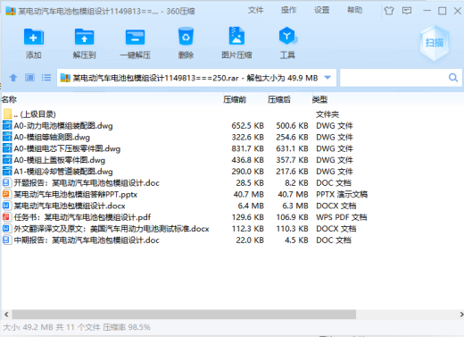
Task: Click the horizontal scrollbar thumb
Action: 184,314
